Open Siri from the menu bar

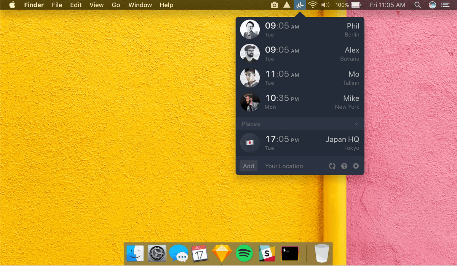click(x=432, y=5)
